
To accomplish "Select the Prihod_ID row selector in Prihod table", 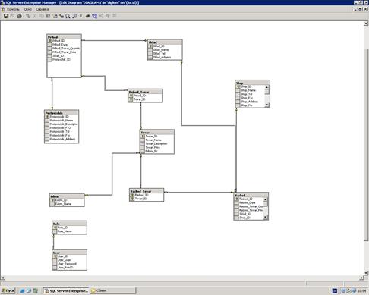I will click(50, 41).
